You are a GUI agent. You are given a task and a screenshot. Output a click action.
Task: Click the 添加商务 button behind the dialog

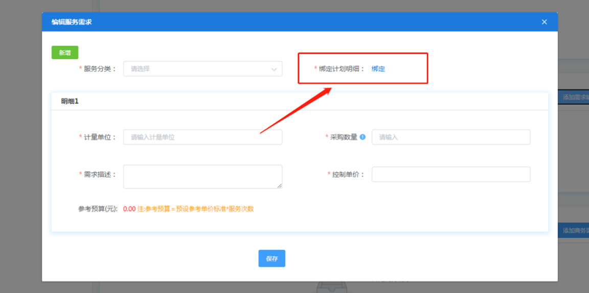coord(573,231)
